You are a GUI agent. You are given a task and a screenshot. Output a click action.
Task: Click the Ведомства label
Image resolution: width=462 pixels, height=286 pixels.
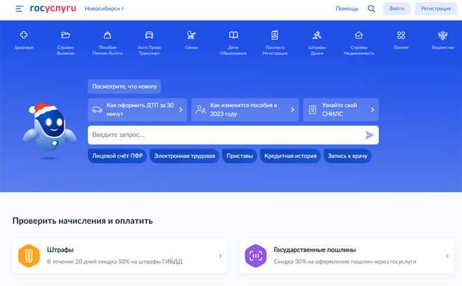click(442, 48)
